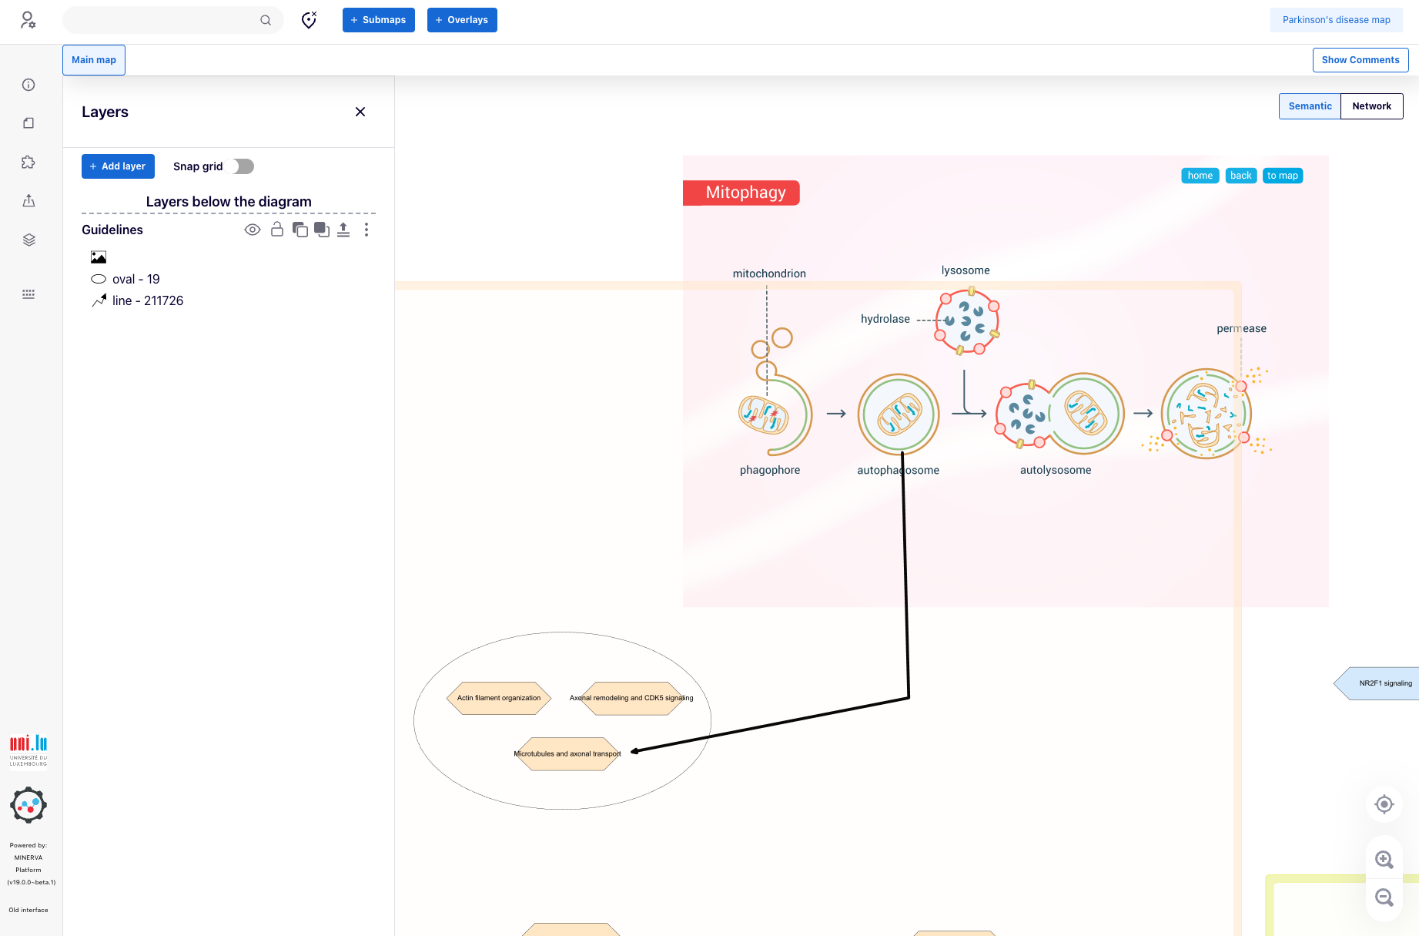Click the export icon in sidebar

pyautogui.click(x=28, y=201)
